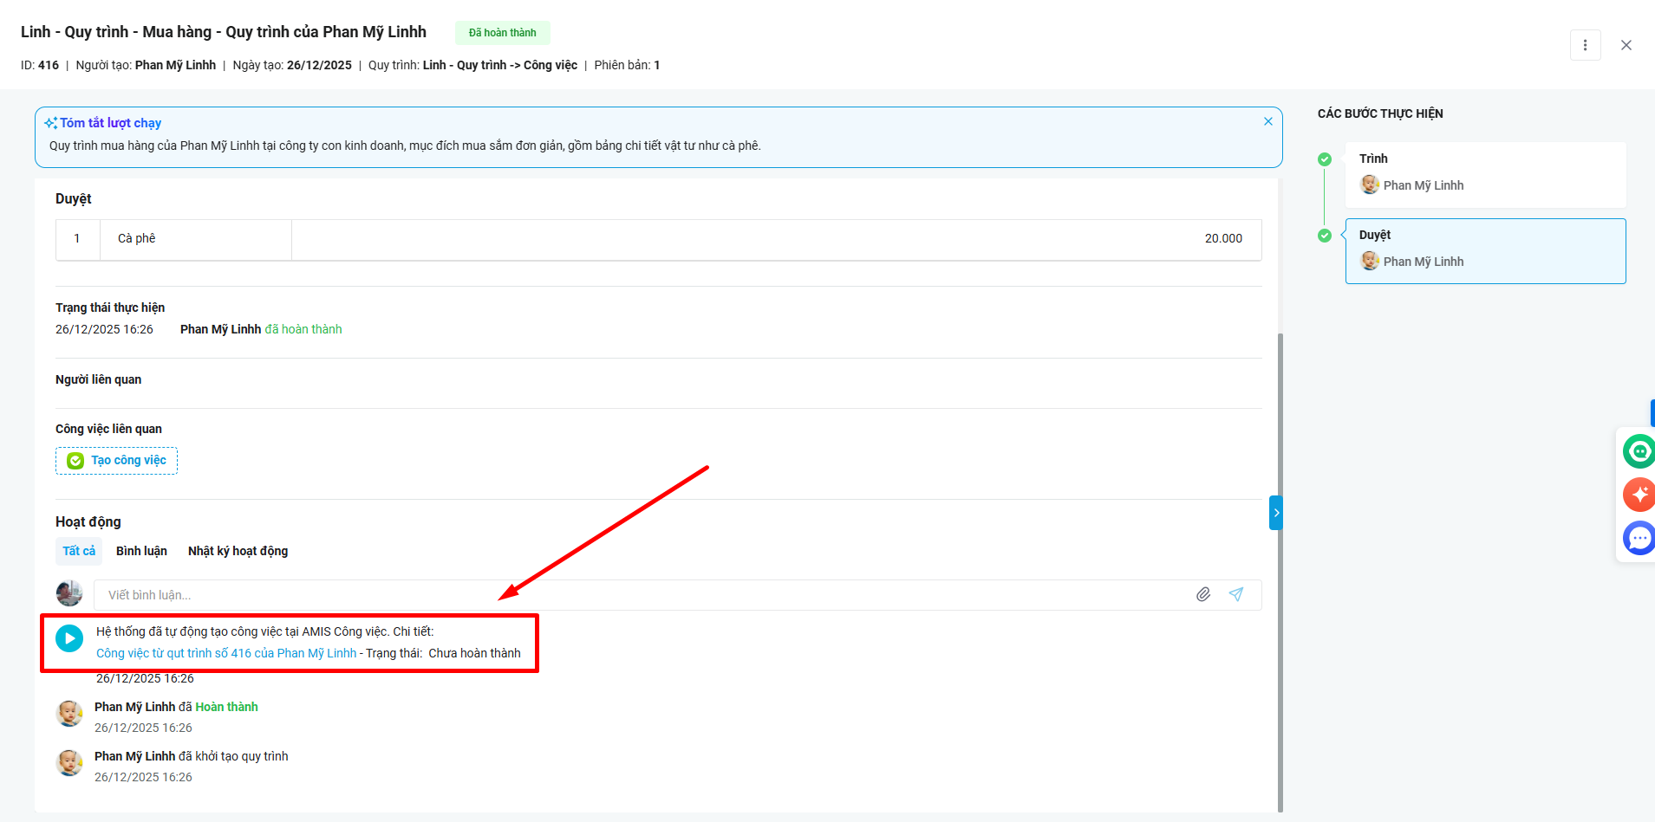
Task: Click the row number 1 cell
Action: point(77,239)
